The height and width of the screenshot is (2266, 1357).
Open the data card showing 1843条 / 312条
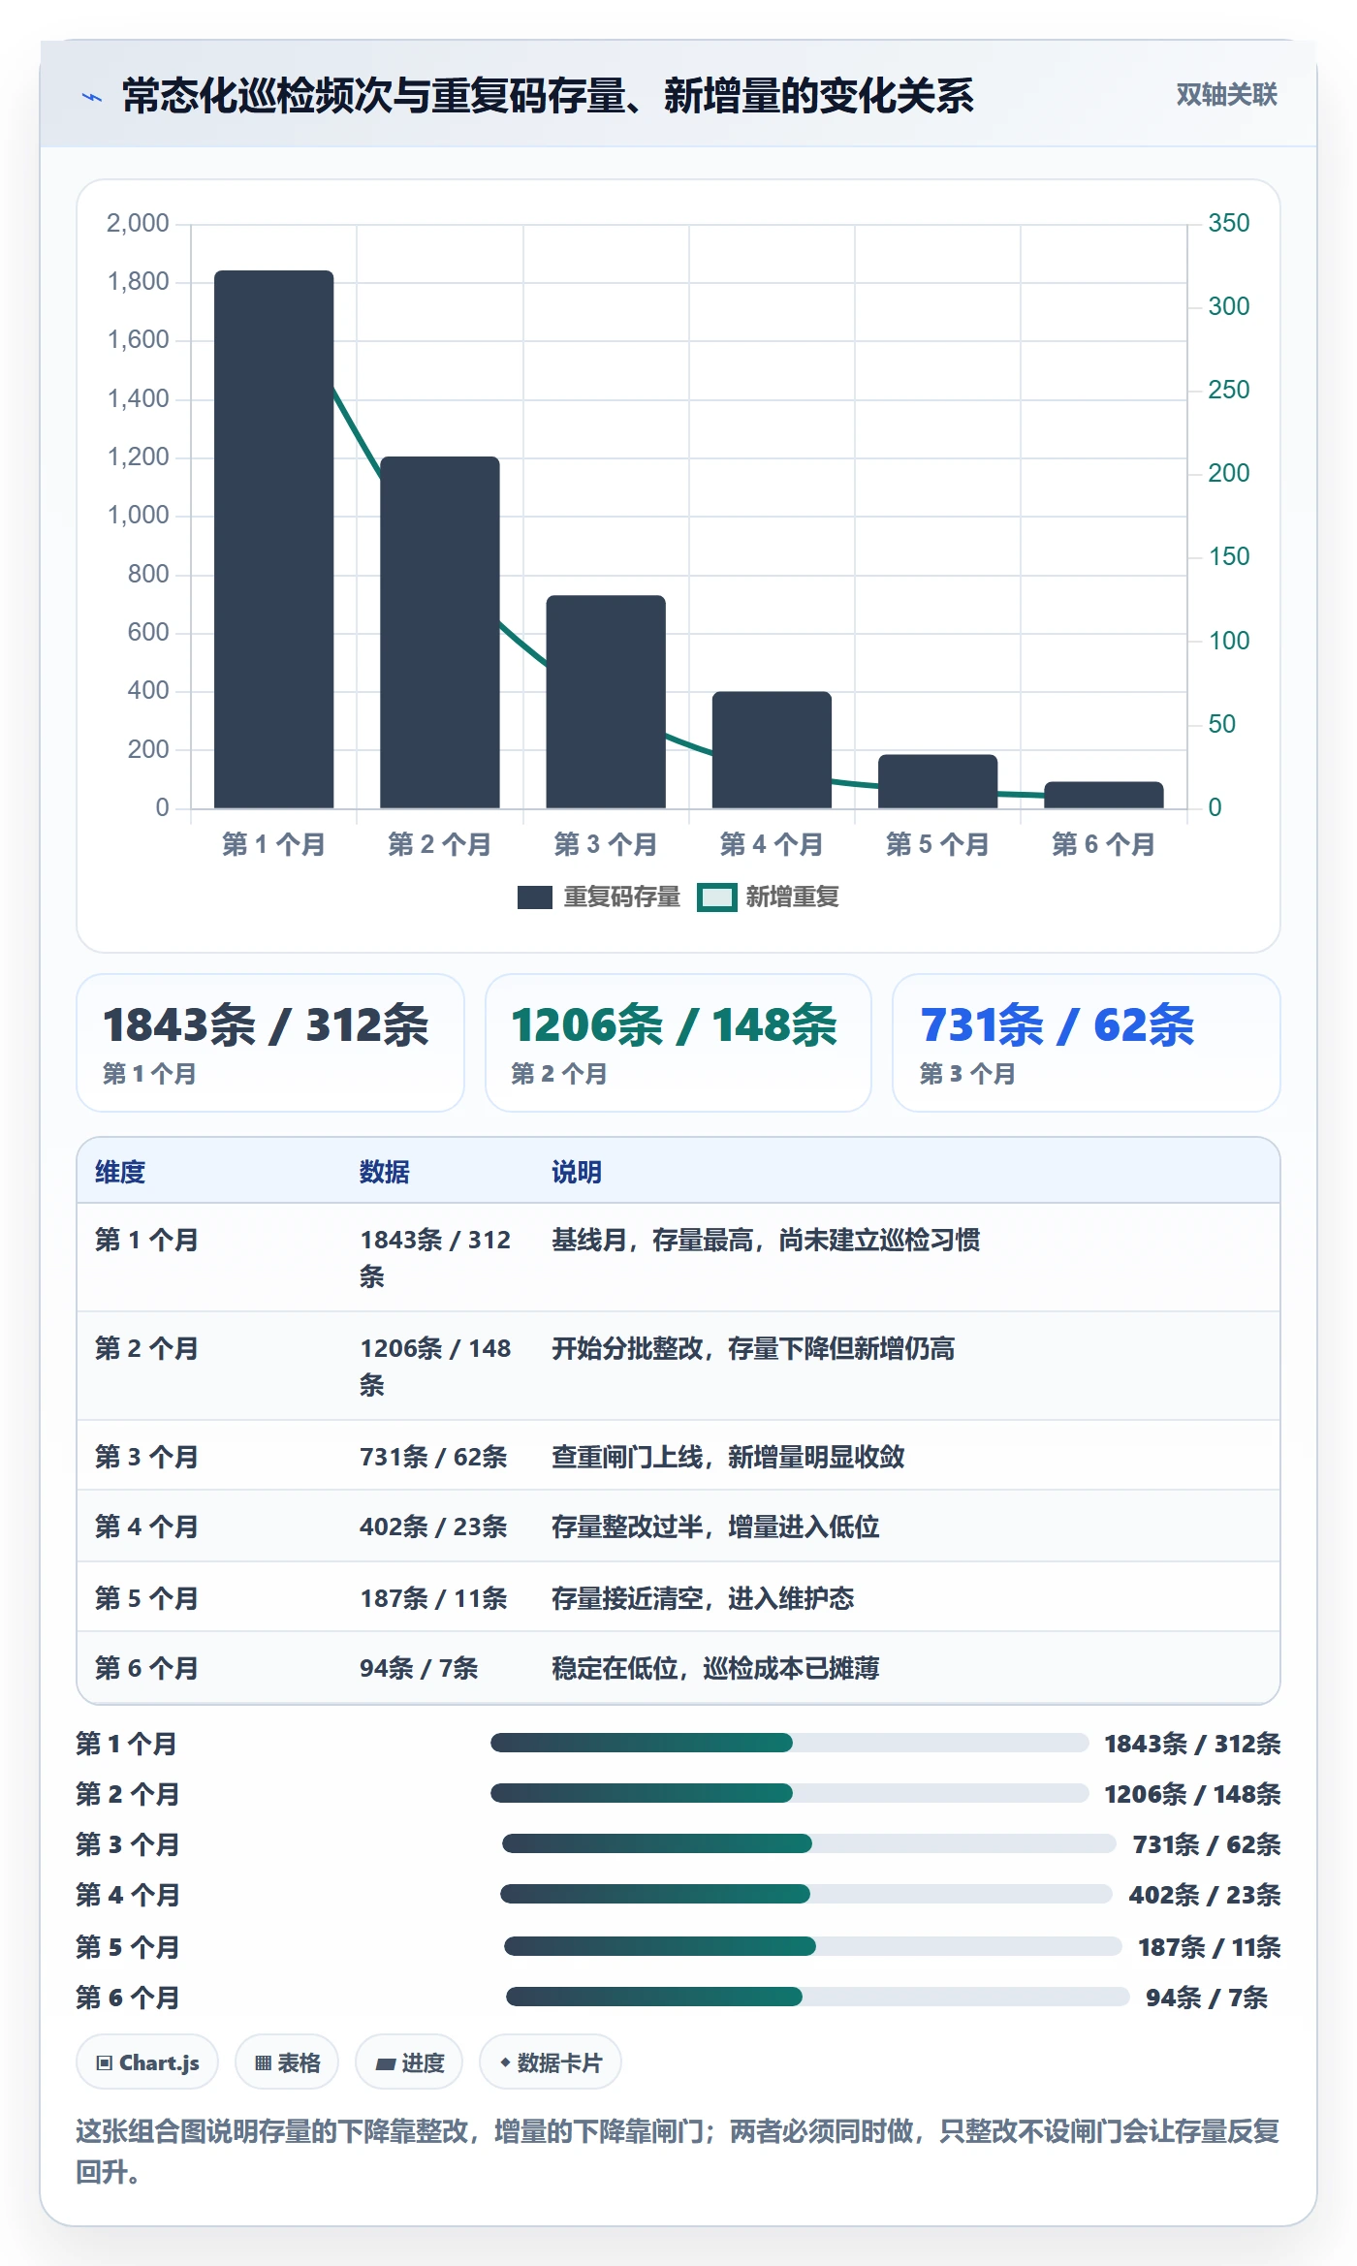point(270,1043)
